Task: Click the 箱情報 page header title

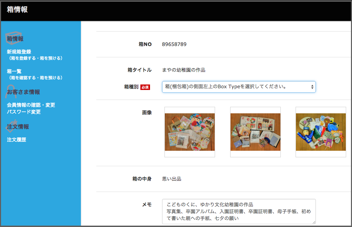Action: tap(17, 9)
